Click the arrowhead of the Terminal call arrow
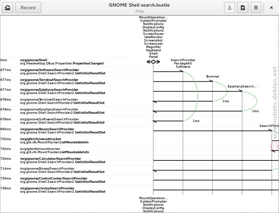 click(x=211, y=81)
